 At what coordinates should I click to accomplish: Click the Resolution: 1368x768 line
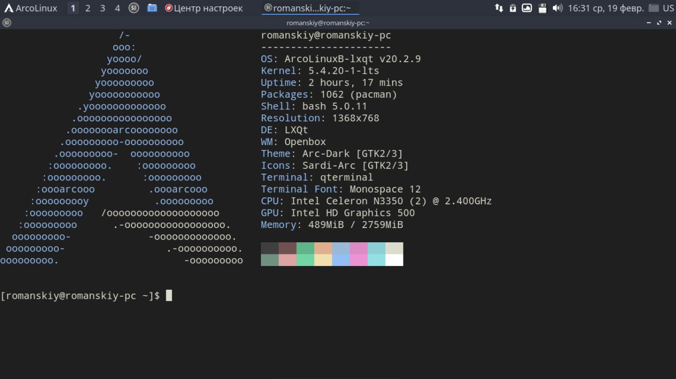click(320, 118)
